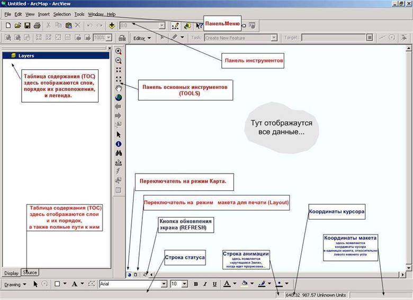413x300 pixels.
Task: Click vertical scrollbar up arrow
Action: 409,48
